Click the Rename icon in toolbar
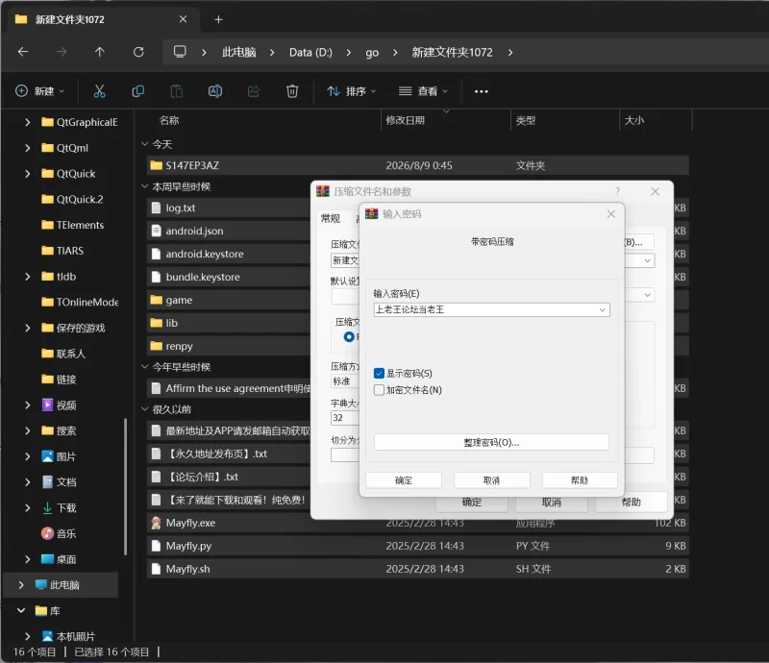 click(215, 91)
